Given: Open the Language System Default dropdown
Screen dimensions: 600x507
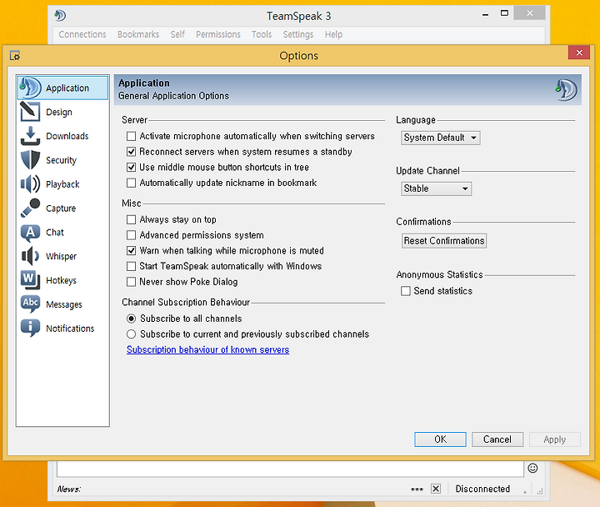Looking at the screenshot, I should tap(441, 138).
